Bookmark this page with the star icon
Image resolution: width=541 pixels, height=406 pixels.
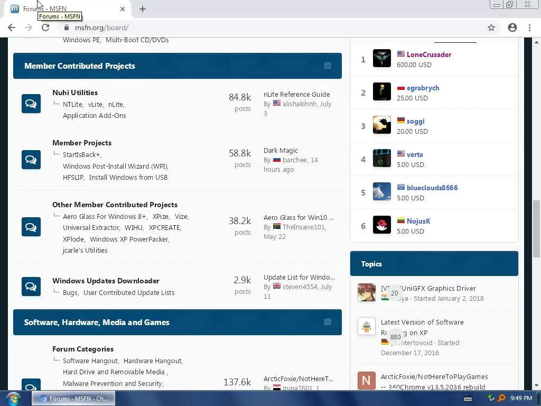click(491, 27)
